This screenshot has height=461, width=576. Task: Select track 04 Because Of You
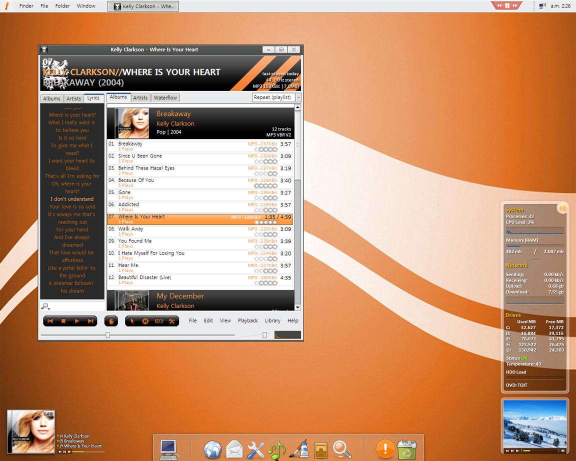tap(200, 182)
